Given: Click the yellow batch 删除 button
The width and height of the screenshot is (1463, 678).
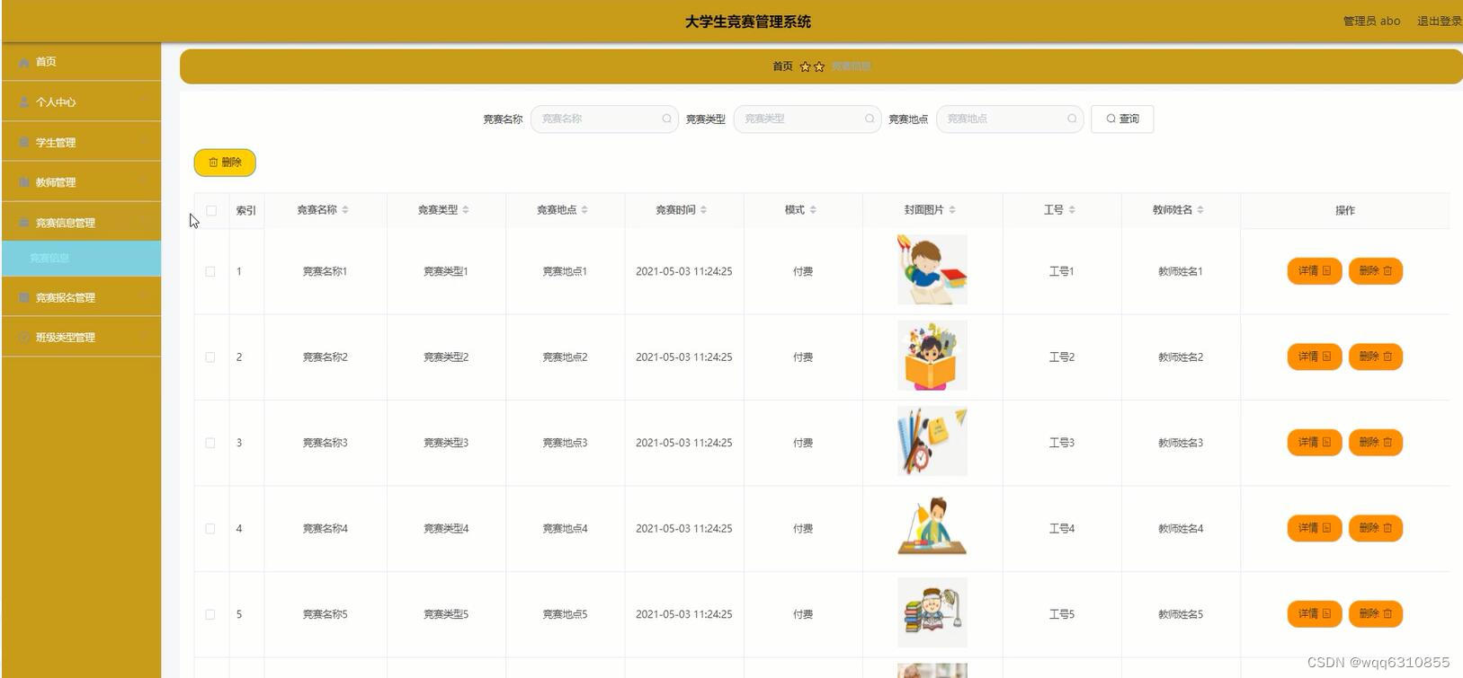Looking at the screenshot, I should (x=225, y=163).
